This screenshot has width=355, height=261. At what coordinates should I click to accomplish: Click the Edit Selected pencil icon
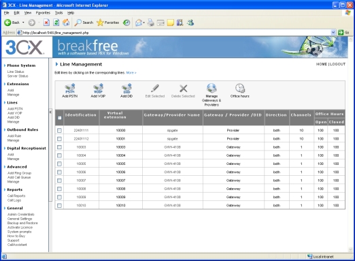pyautogui.click(x=155, y=88)
